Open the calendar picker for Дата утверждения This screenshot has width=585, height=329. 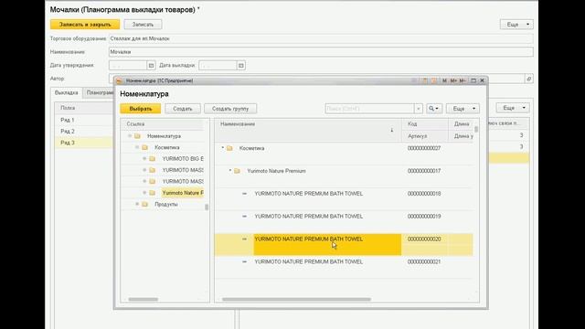(151, 65)
